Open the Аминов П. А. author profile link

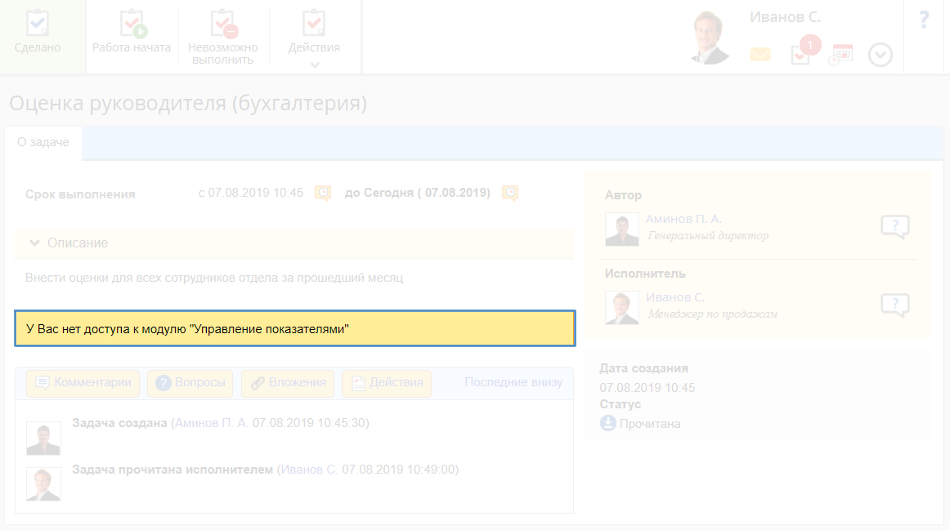click(x=683, y=219)
